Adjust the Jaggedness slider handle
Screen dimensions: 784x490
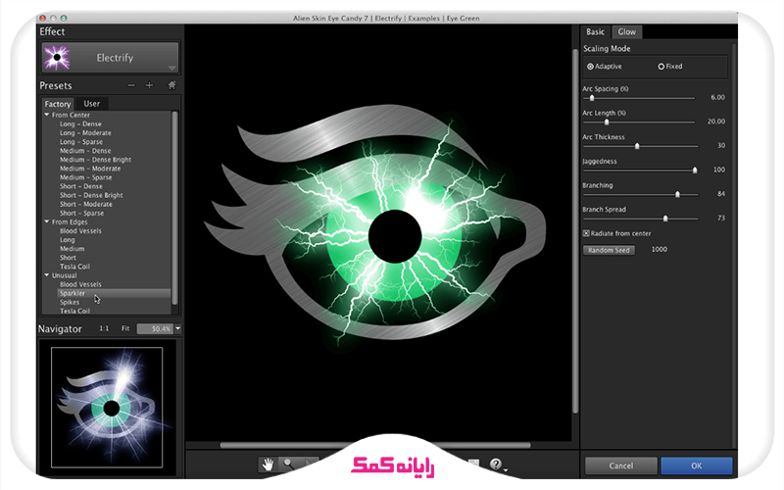click(x=695, y=170)
